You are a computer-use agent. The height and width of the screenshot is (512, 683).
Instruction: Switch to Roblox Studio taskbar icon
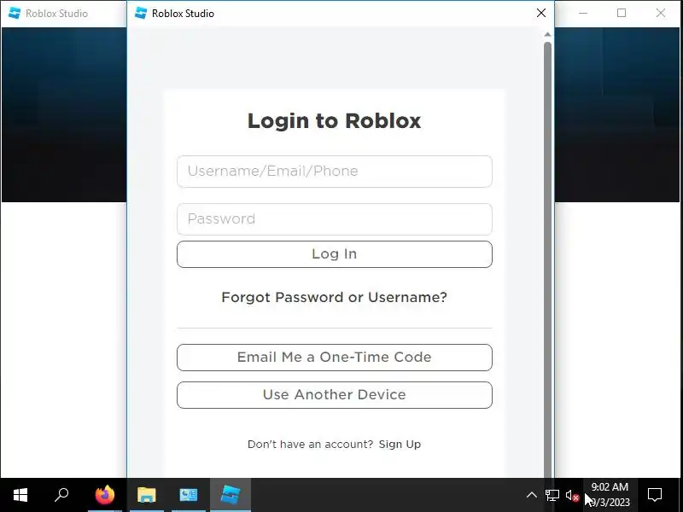231,495
